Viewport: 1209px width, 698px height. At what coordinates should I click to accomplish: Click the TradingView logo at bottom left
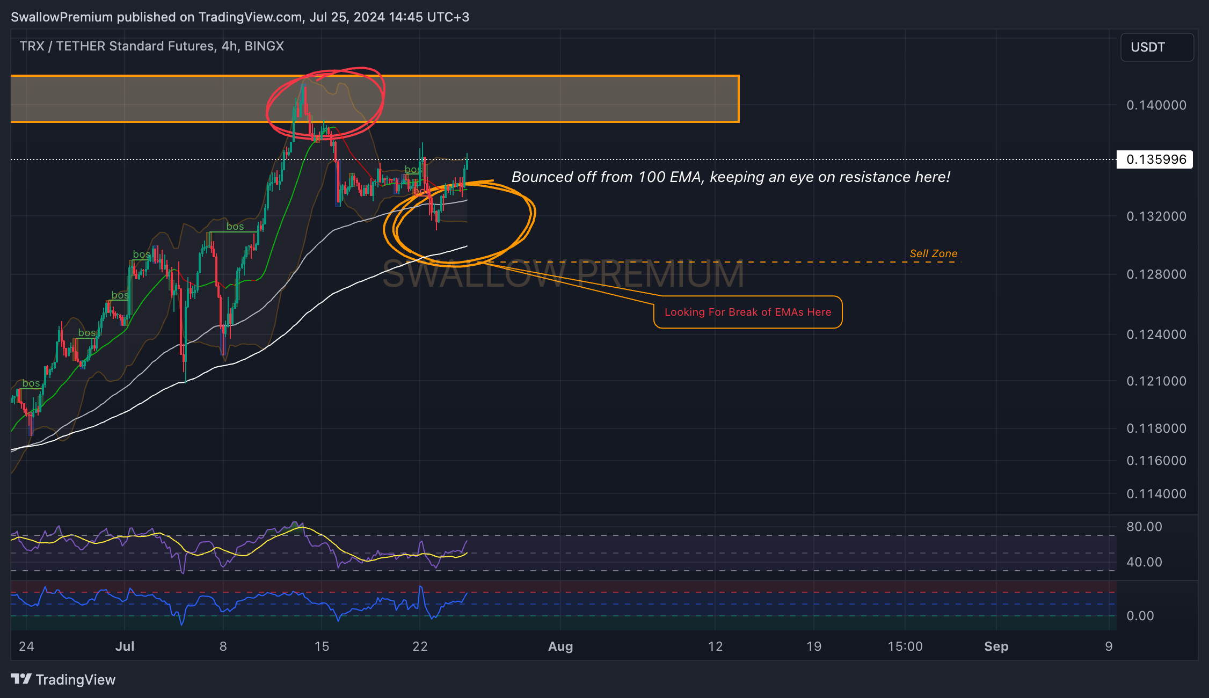(63, 680)
